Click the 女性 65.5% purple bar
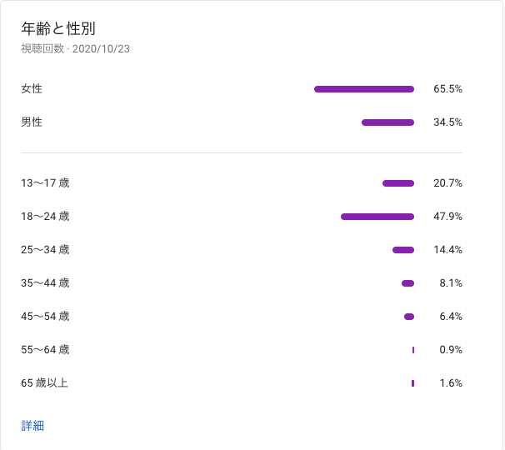This screenshot has width=505, height=450. pyautogui.click(x=364, y=89)
